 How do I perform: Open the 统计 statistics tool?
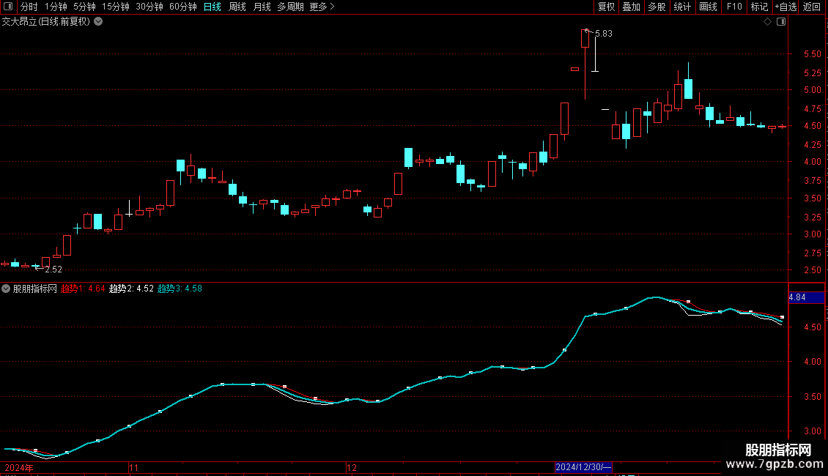682,7
